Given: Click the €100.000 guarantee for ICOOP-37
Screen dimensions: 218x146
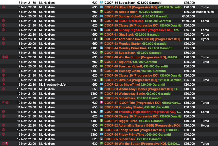Looking at the screenshot, I should 188,16.
